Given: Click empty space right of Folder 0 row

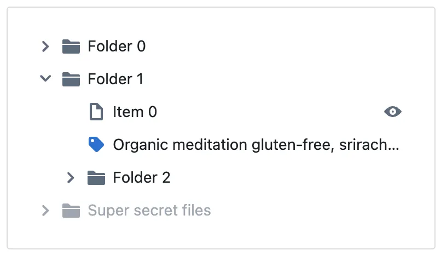Looking at the screenshot, I should tap(274, 46).
